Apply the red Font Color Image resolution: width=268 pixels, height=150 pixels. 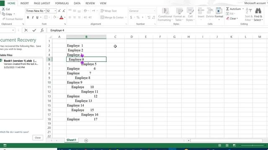[62, 17]
